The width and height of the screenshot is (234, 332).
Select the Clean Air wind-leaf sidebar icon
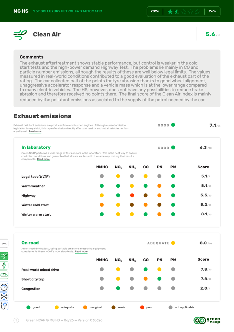[x=4, y=256]
